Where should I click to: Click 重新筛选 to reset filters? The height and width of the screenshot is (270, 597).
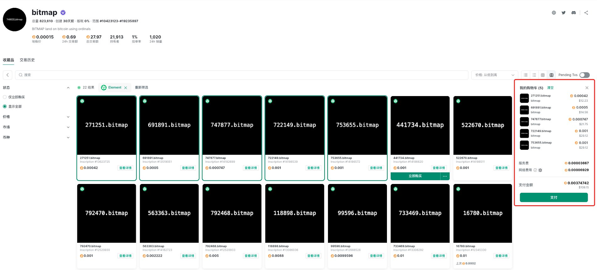[x=141, y=88]
